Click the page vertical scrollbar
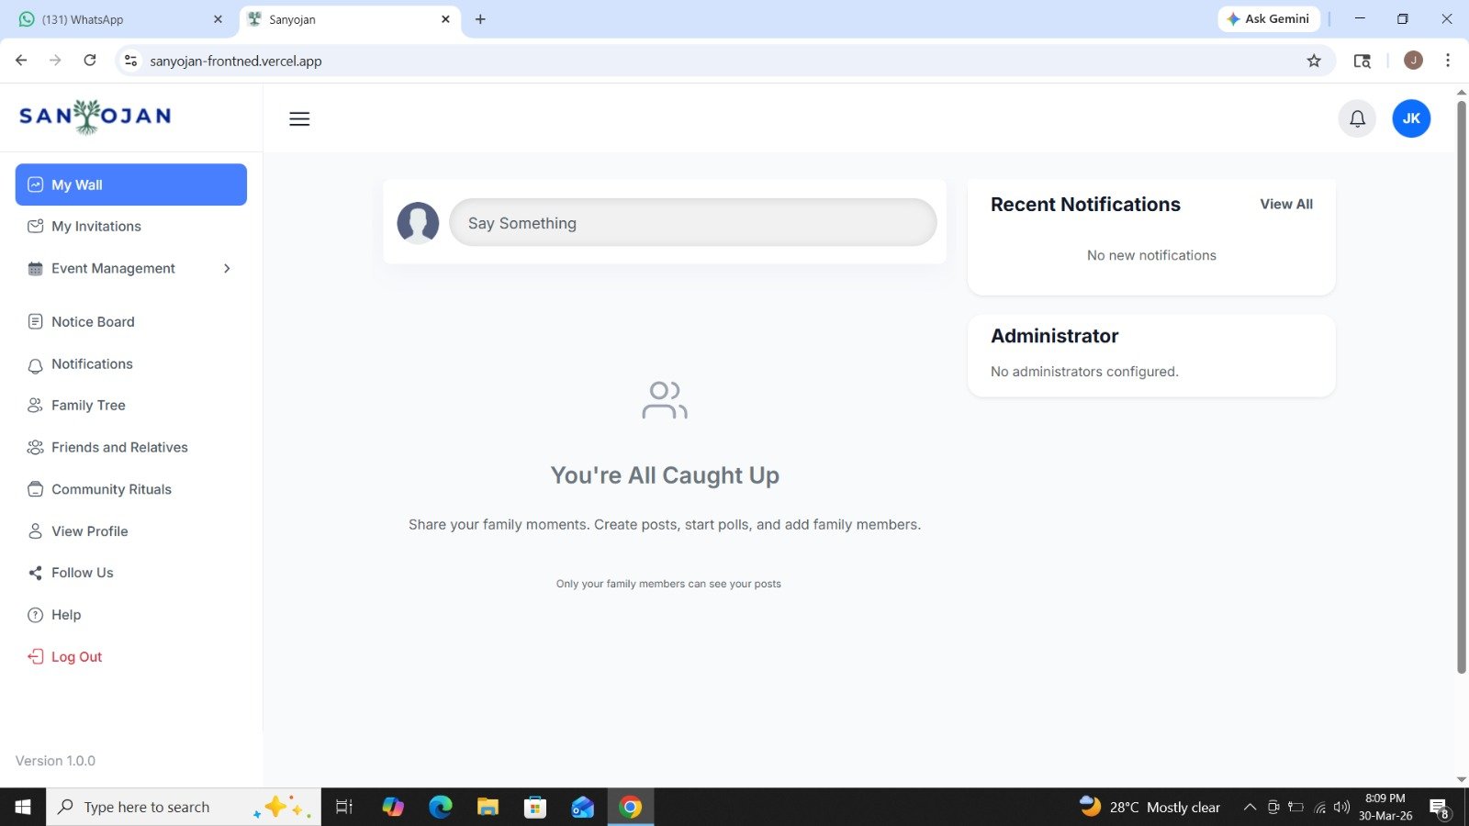The width and height of the screenshot is (1469, 826). pyautogui.click(x=1462, y=385)
